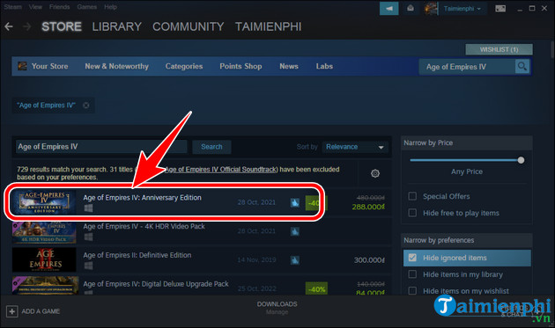Click the store search magnifier icon
Image resolution: width=555 pixels, height=328 pixels.
click(522, 67)
